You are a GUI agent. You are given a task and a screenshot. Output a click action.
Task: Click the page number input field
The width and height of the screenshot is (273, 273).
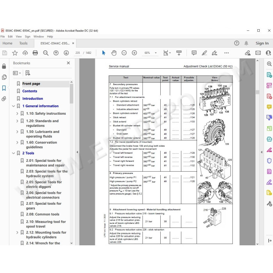pos(78,53)
